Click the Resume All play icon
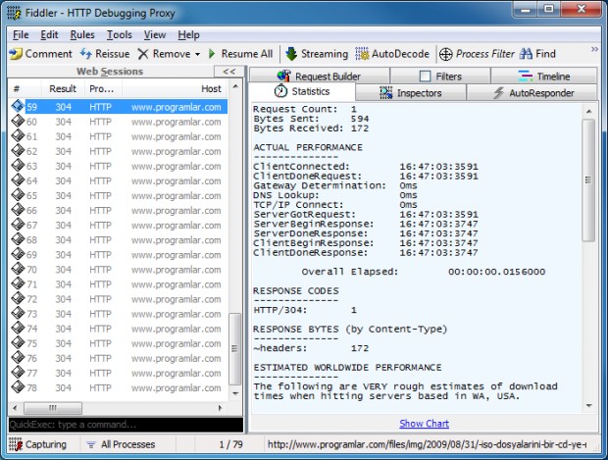This screenshot has width=608, height=460. (x=212, y=54)
